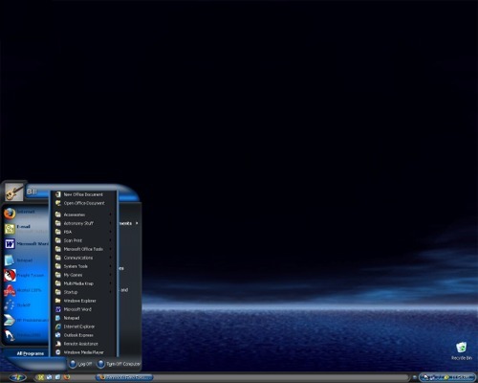Open Freight Tycoon from the left program list
478x383 pixels.
[x=10, y=275]
